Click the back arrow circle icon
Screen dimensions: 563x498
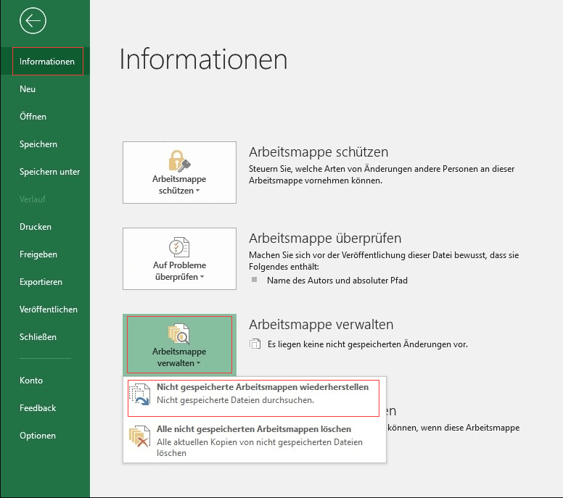coord(33,20)
